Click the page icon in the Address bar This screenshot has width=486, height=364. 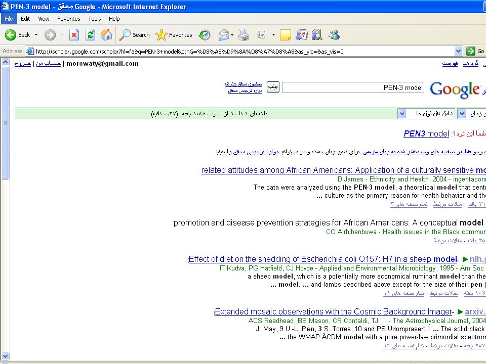point(30,52)
